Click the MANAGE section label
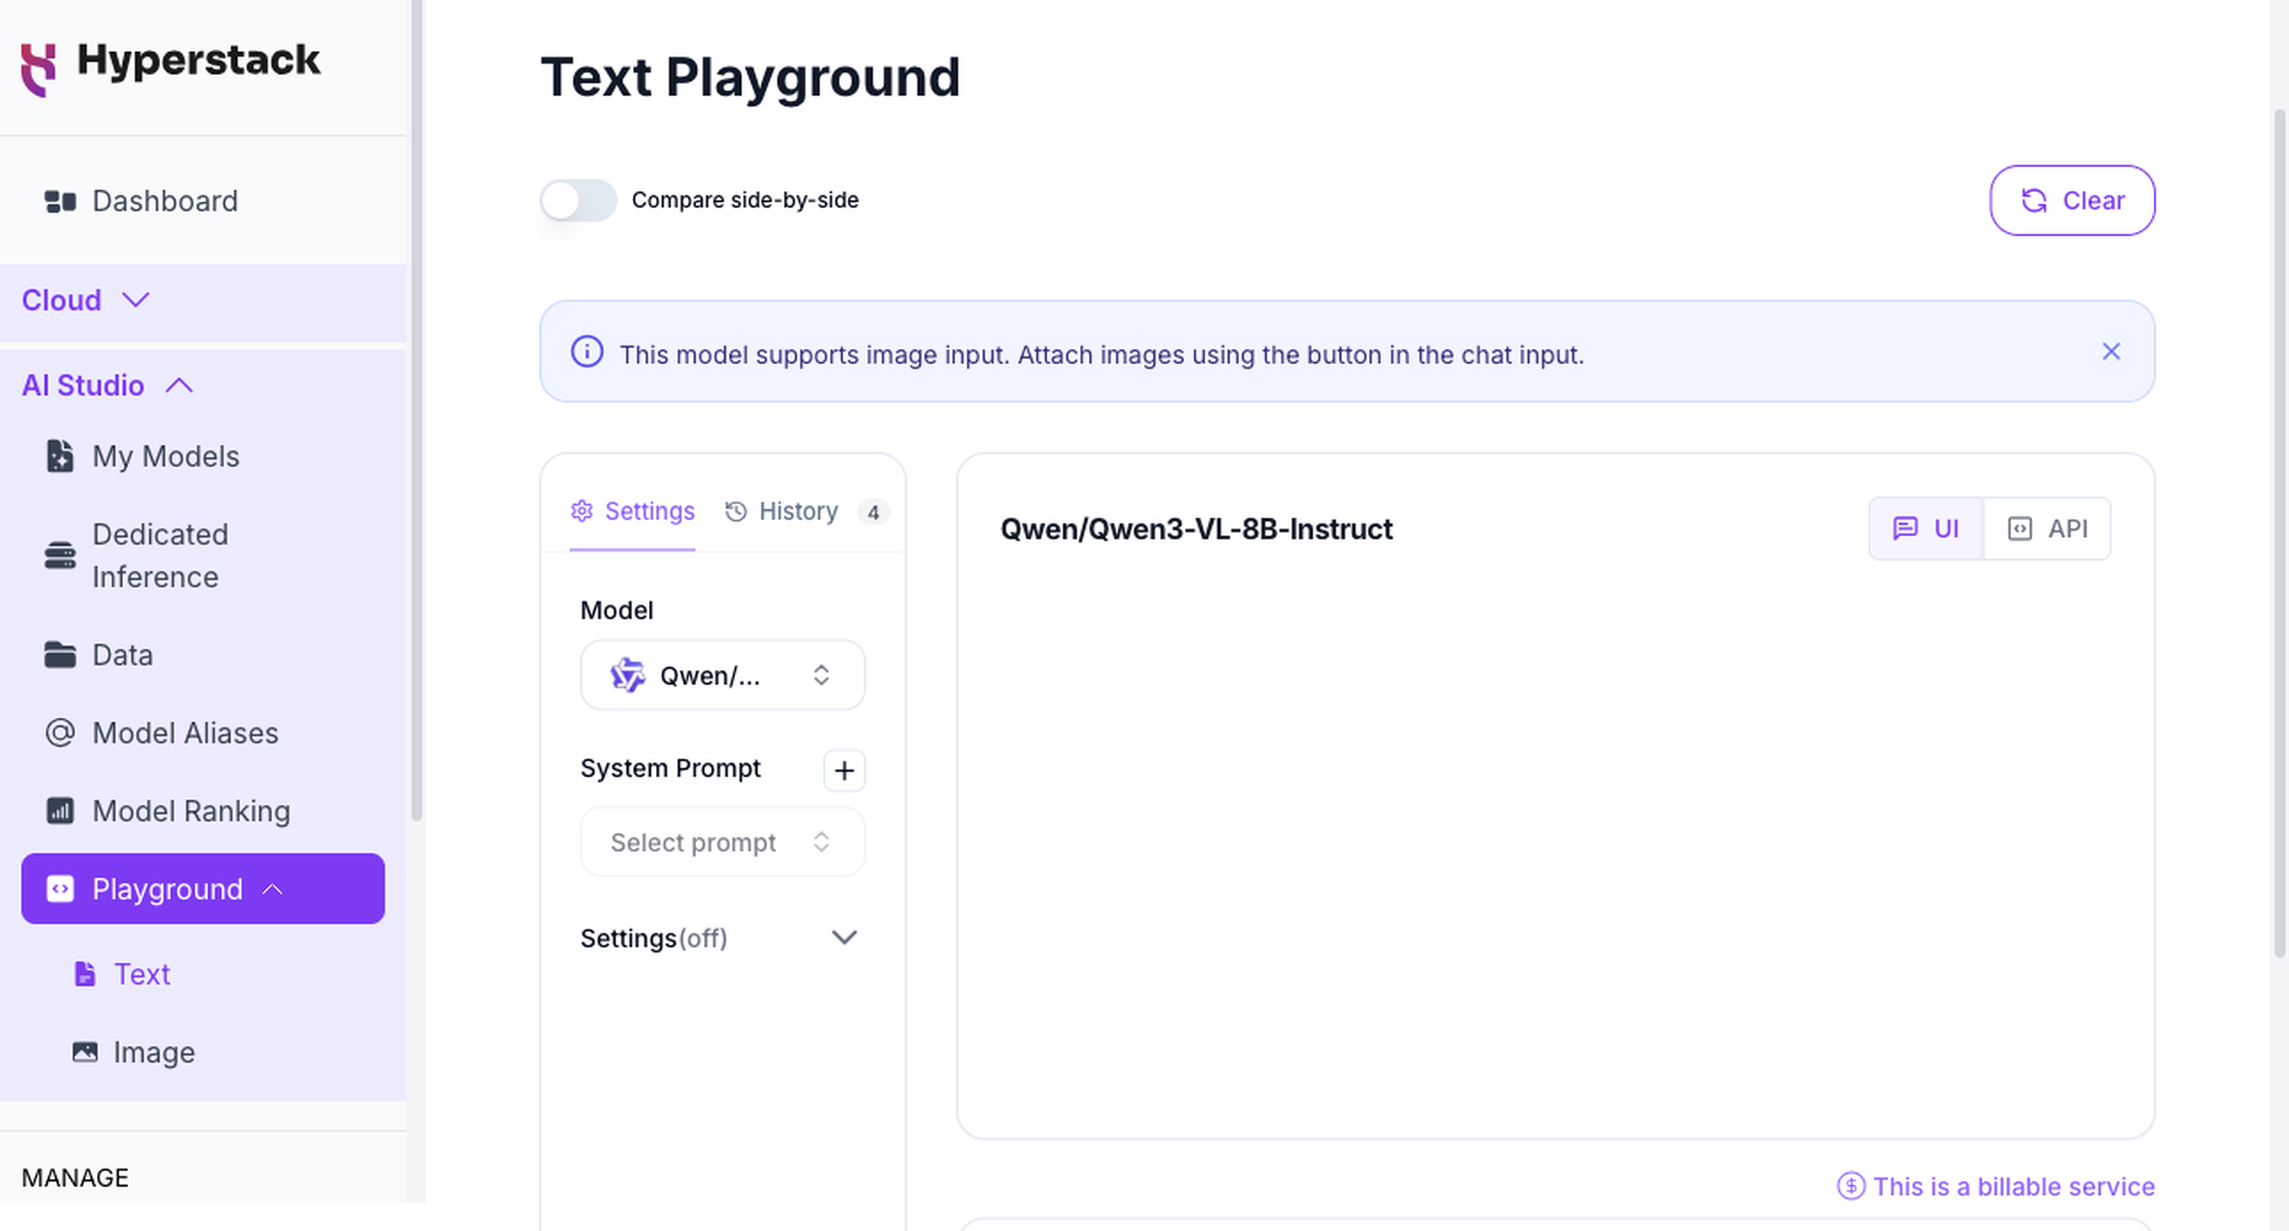The image size is (2289, 1231). pos(75,1177)
